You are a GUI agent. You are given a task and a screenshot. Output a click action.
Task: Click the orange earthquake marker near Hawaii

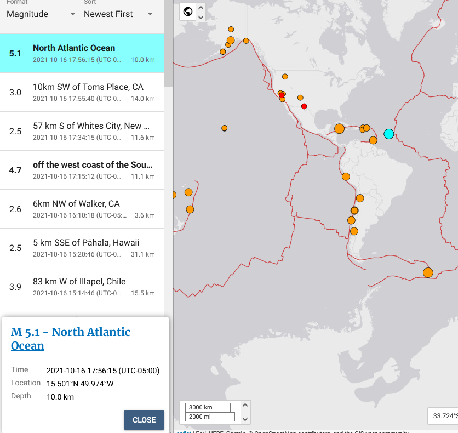click(224, 128)
